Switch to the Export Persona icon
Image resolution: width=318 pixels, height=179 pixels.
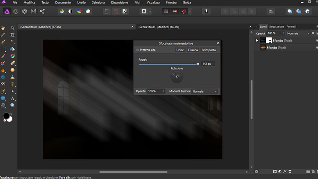click(42, 12)
